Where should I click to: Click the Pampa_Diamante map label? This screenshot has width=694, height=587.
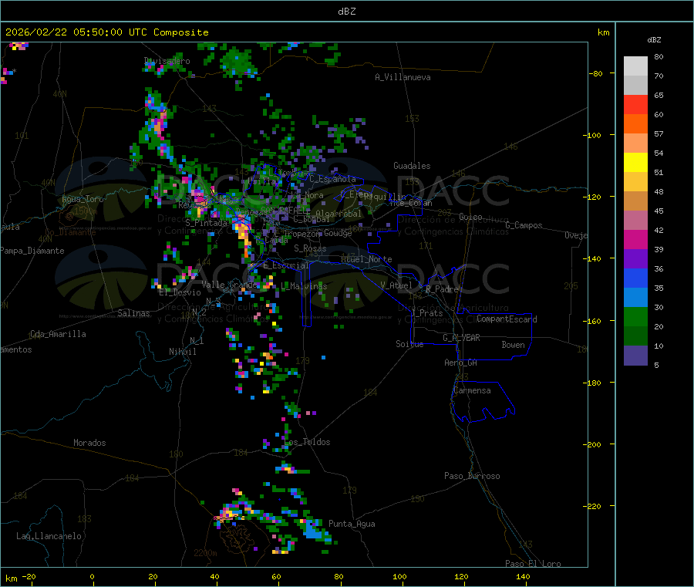click(32, 251)
